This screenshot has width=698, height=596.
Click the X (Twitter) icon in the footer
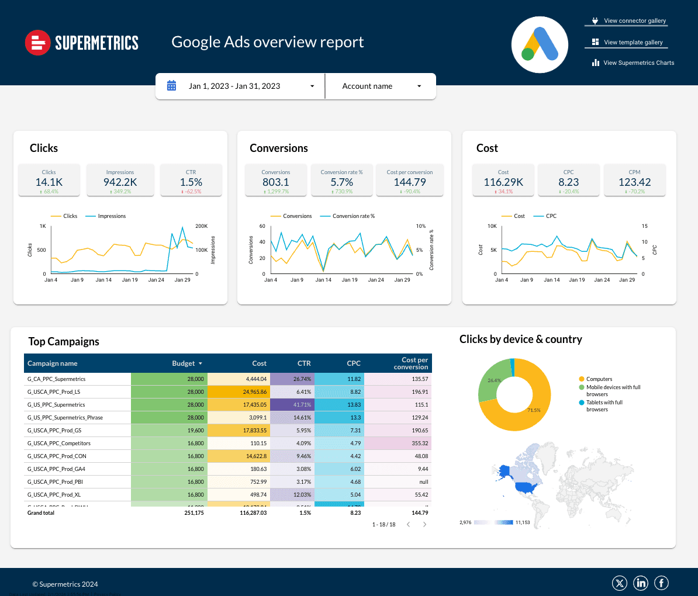click(620, 583)
